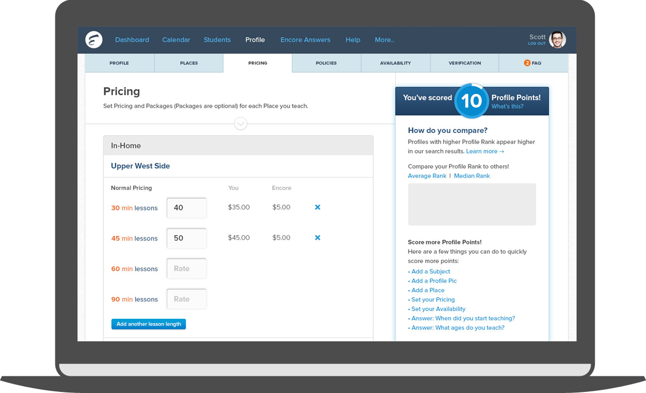The height and width of the screenshot is (393, 646).
Task: Click the Profile Points score circle
Action: (472, 101)
